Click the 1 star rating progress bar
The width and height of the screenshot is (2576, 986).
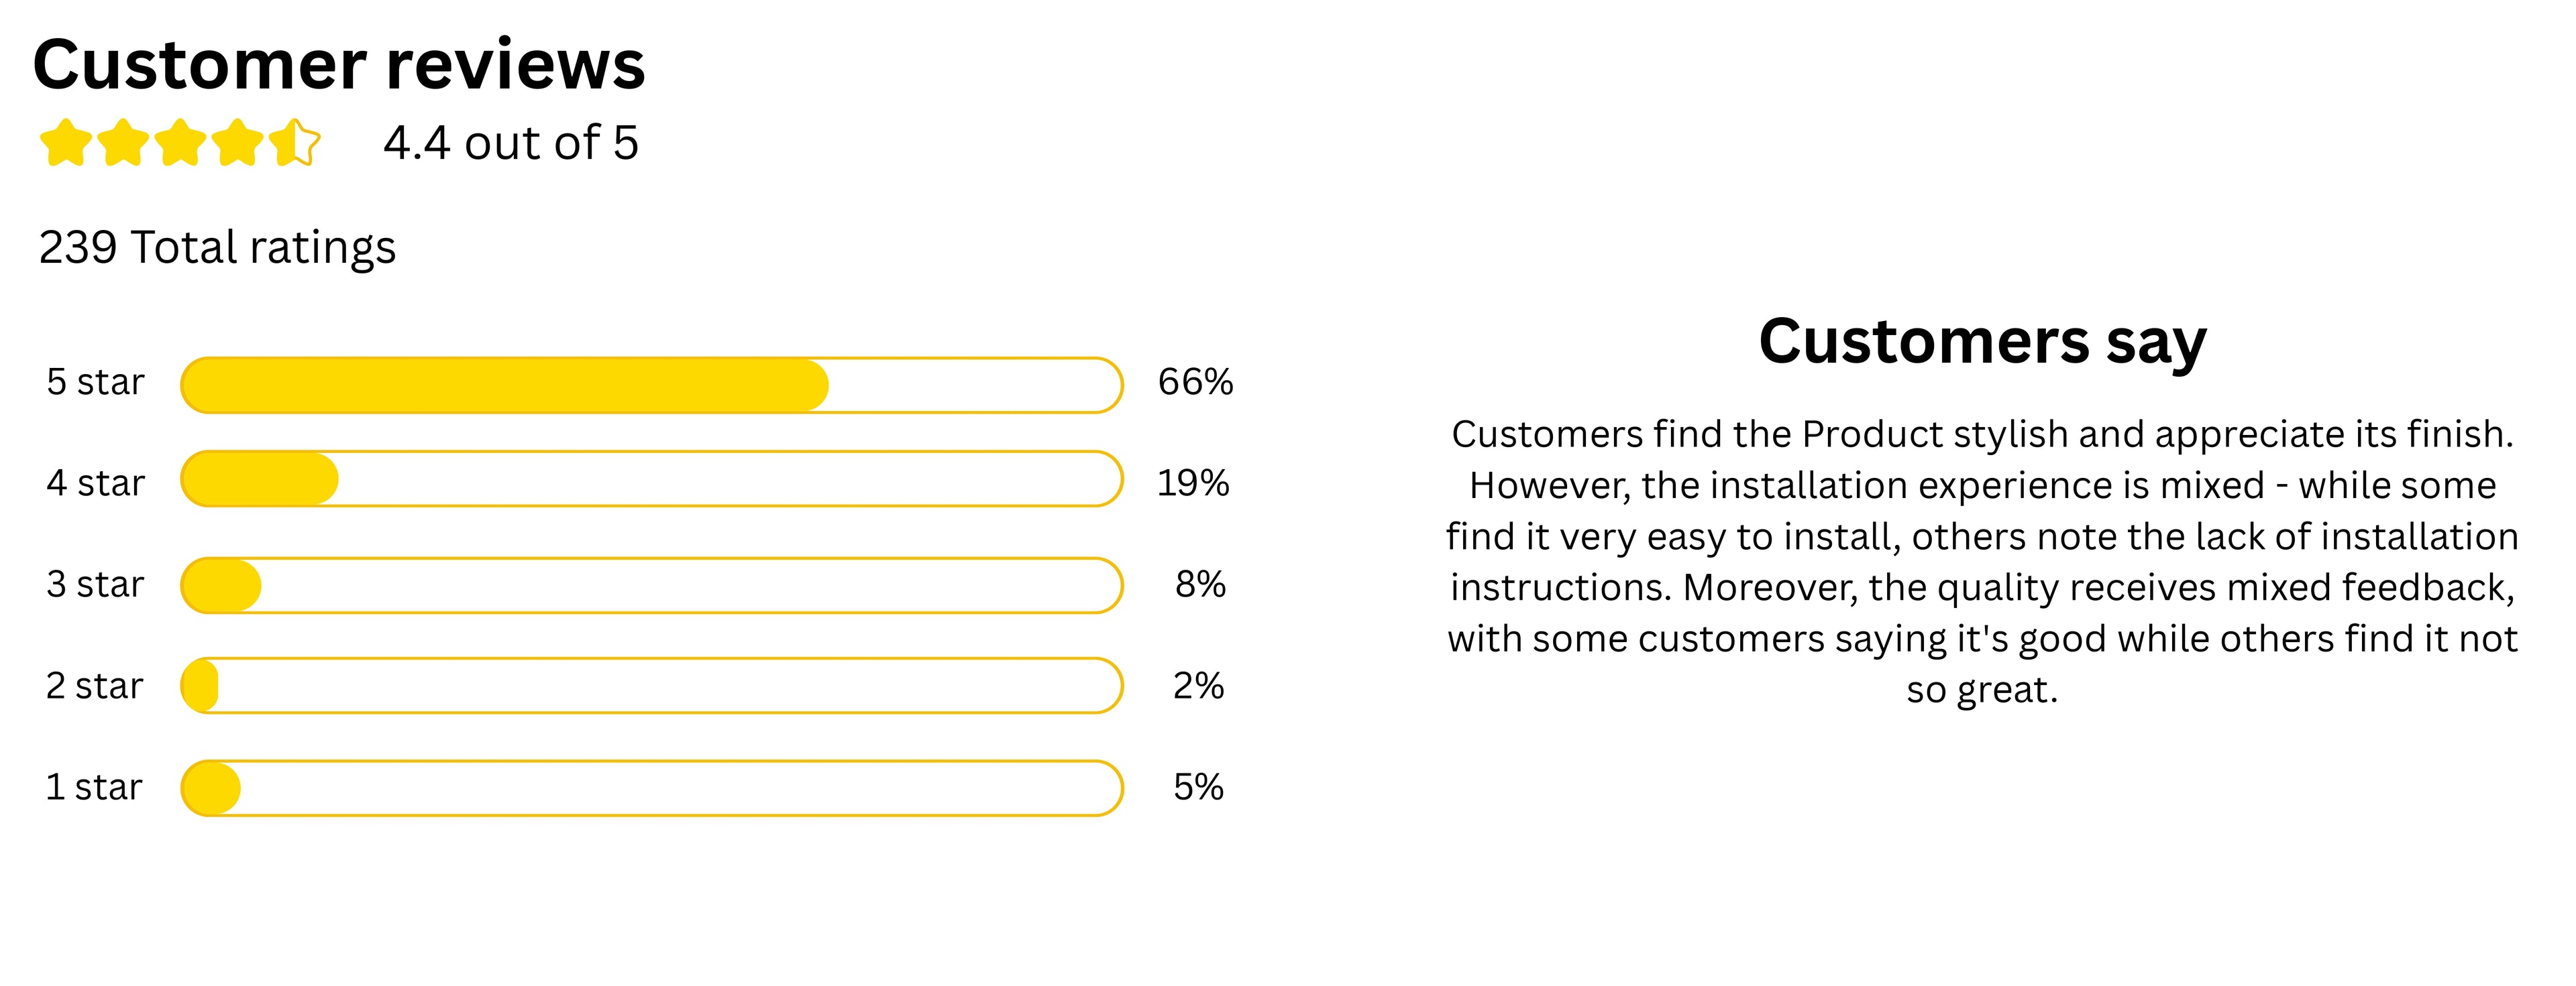651,788
